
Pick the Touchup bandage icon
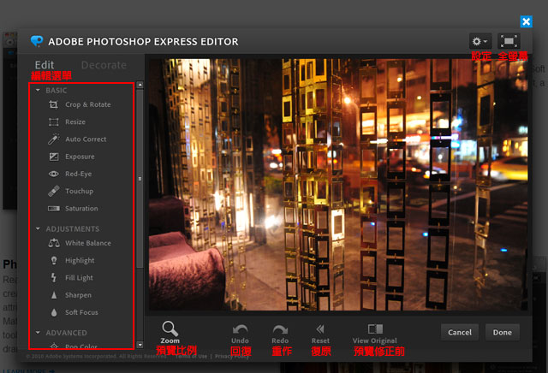[x=53, y=191]
